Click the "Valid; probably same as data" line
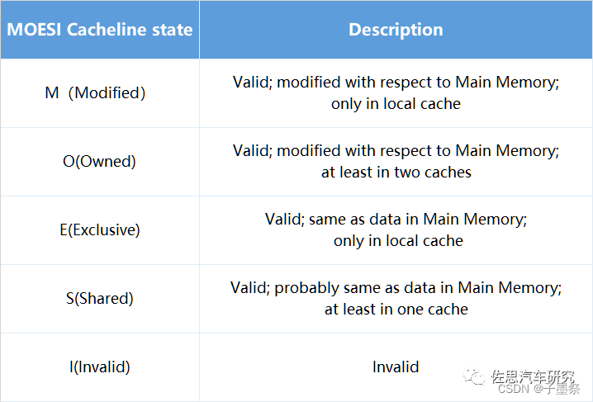Viewport: 593px width, 402px height. point(396,288)
